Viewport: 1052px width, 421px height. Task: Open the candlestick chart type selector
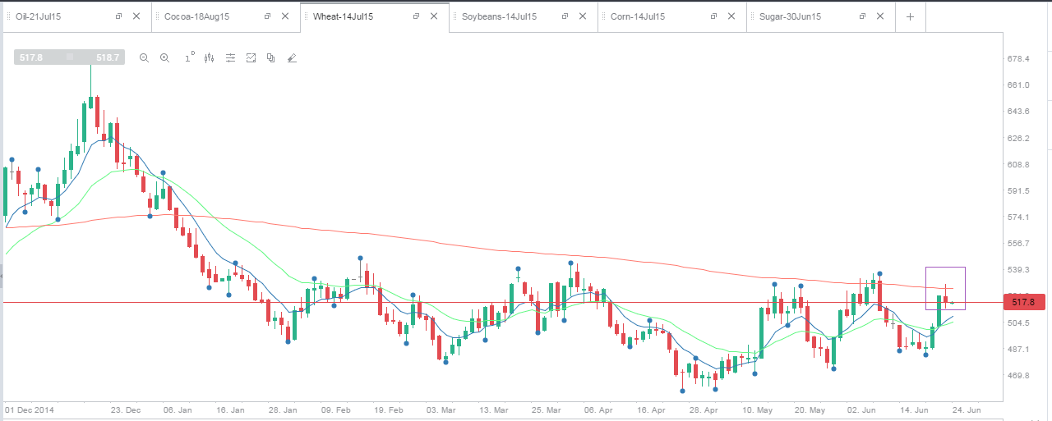coord(209,57)
